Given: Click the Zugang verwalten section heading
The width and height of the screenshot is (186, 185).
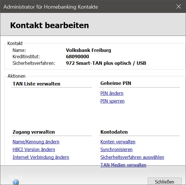Looking at the screenshot, I should pyautogui.click(x=34, y=132).
